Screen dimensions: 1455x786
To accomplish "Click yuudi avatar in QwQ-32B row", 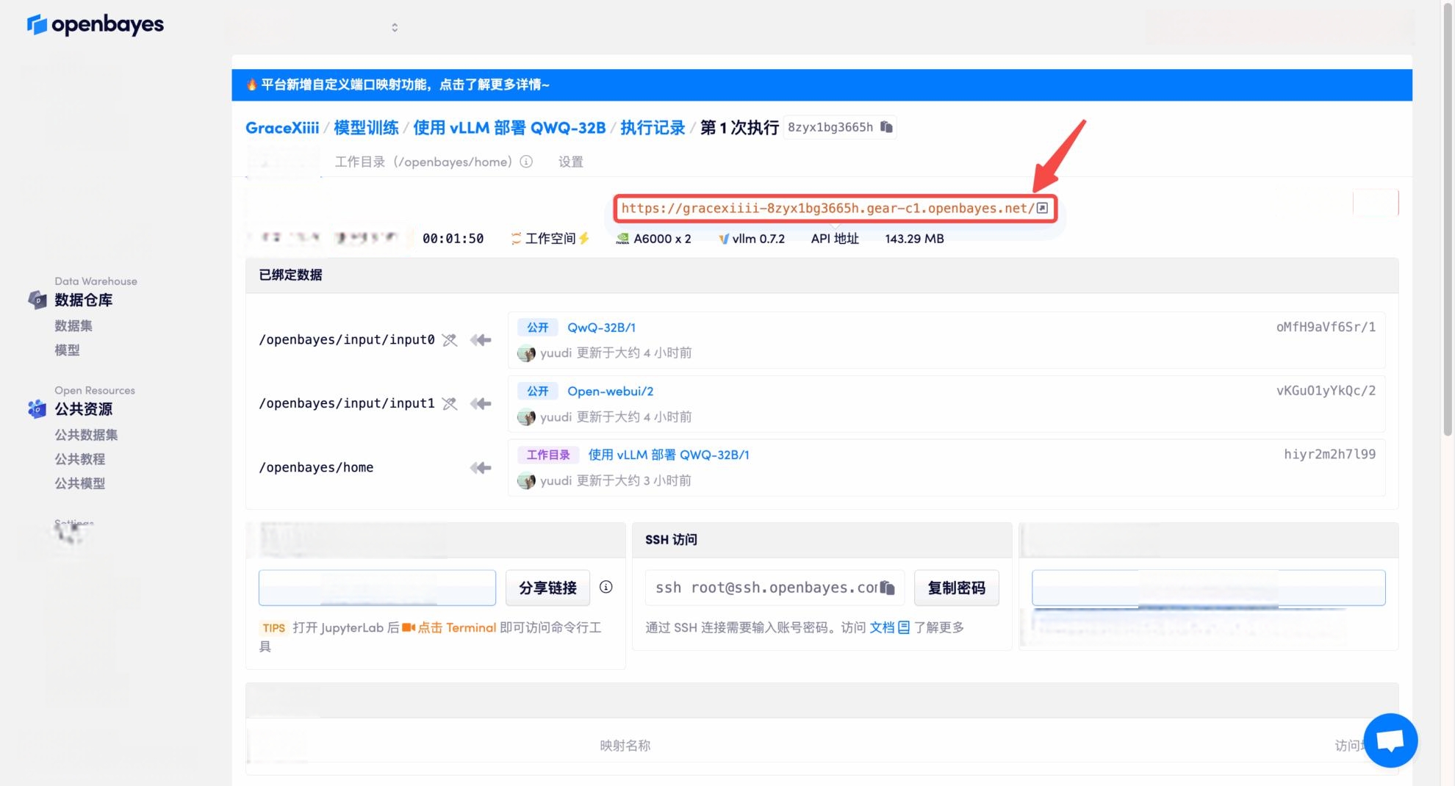I will [526, 353].
